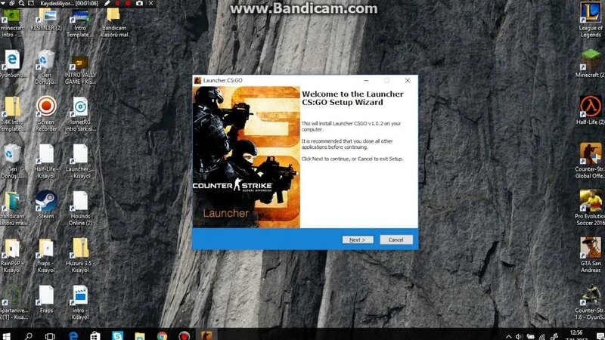
Task: Select the Fraps desktop file icon
Action: click(46, 299)
